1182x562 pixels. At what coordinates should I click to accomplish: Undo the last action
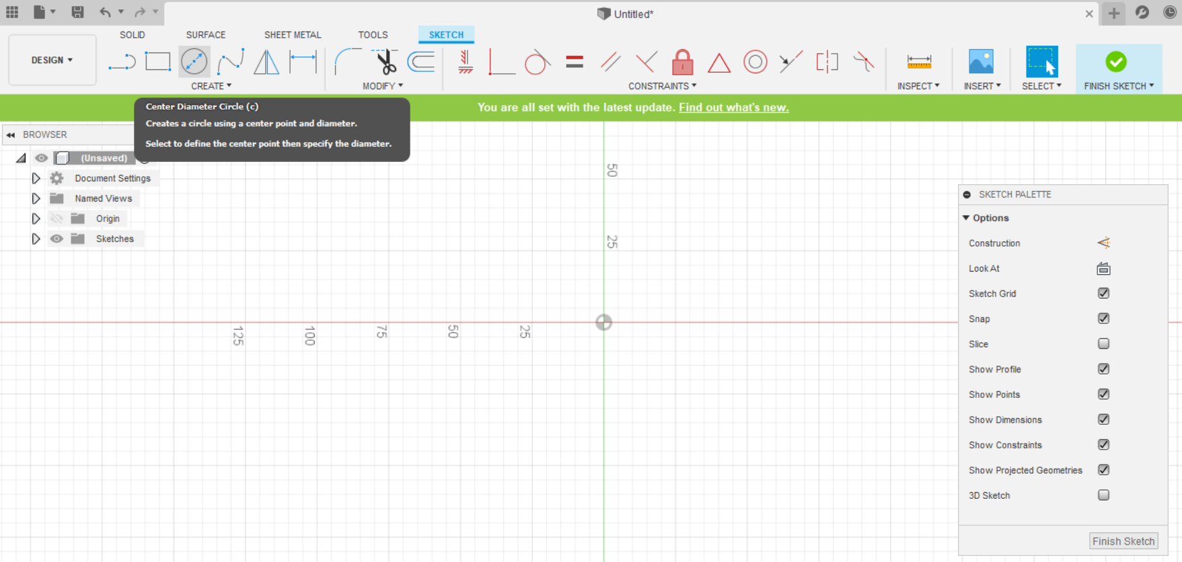(x=105, y=12)
